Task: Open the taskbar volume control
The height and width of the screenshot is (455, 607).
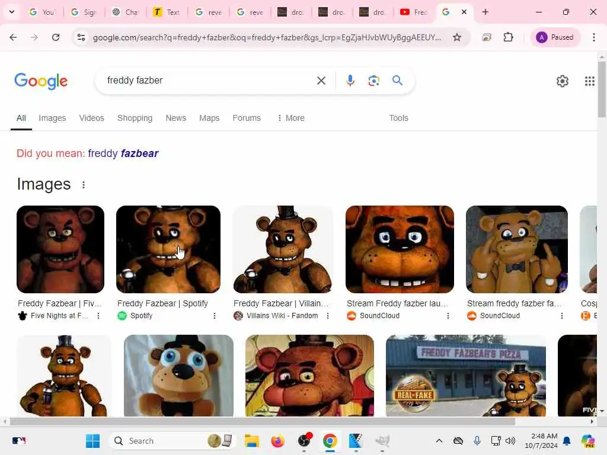Action: (x=510, y=441)
